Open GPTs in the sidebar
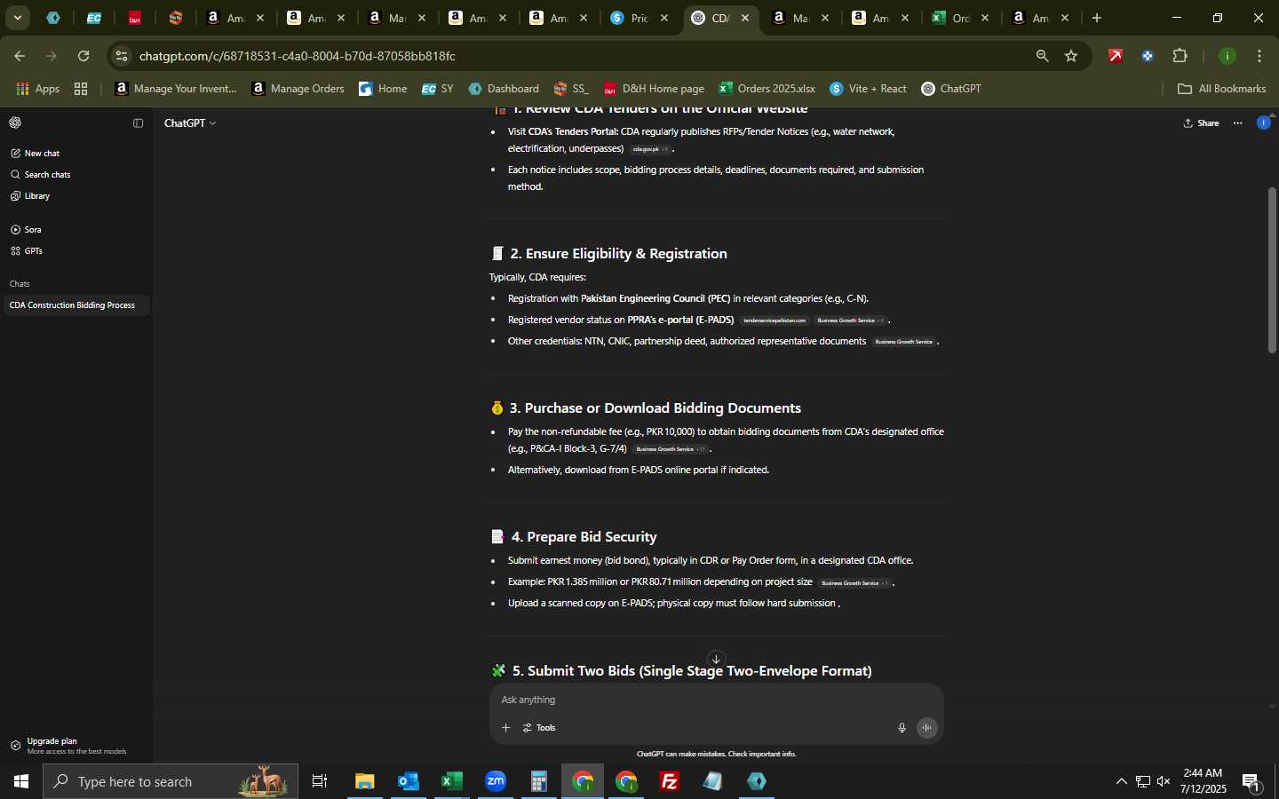Image resolution: width=1279 pixels, height=799 pixels. coord(27,251)
